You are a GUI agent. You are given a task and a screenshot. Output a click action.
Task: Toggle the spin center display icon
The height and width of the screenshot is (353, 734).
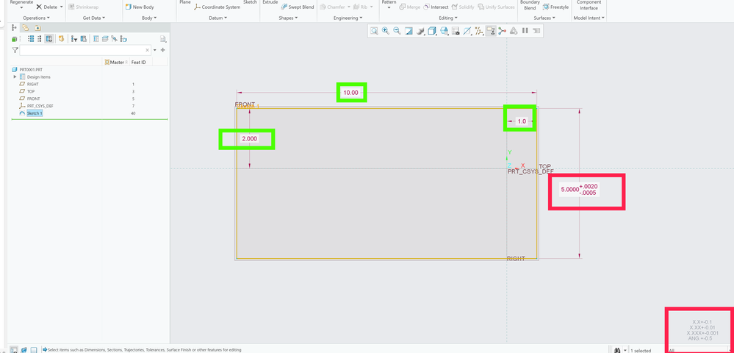click(503, 31)
